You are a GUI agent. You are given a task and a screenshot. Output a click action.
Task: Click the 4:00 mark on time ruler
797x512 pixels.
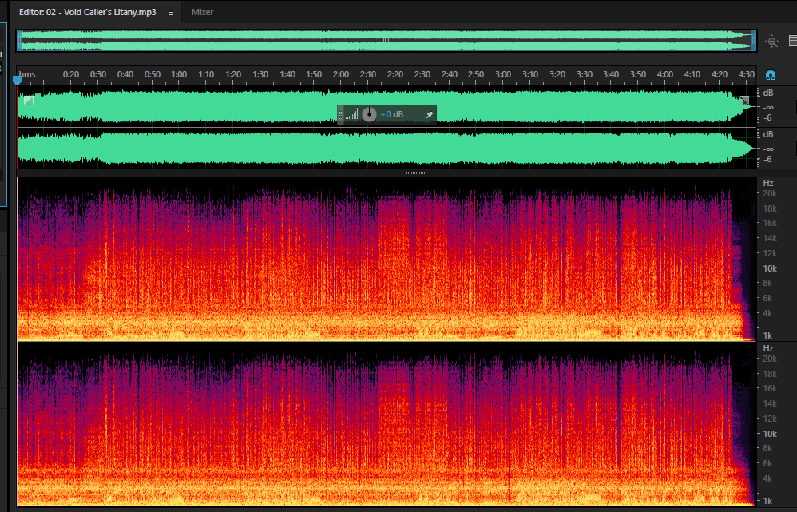coord(665,74)
